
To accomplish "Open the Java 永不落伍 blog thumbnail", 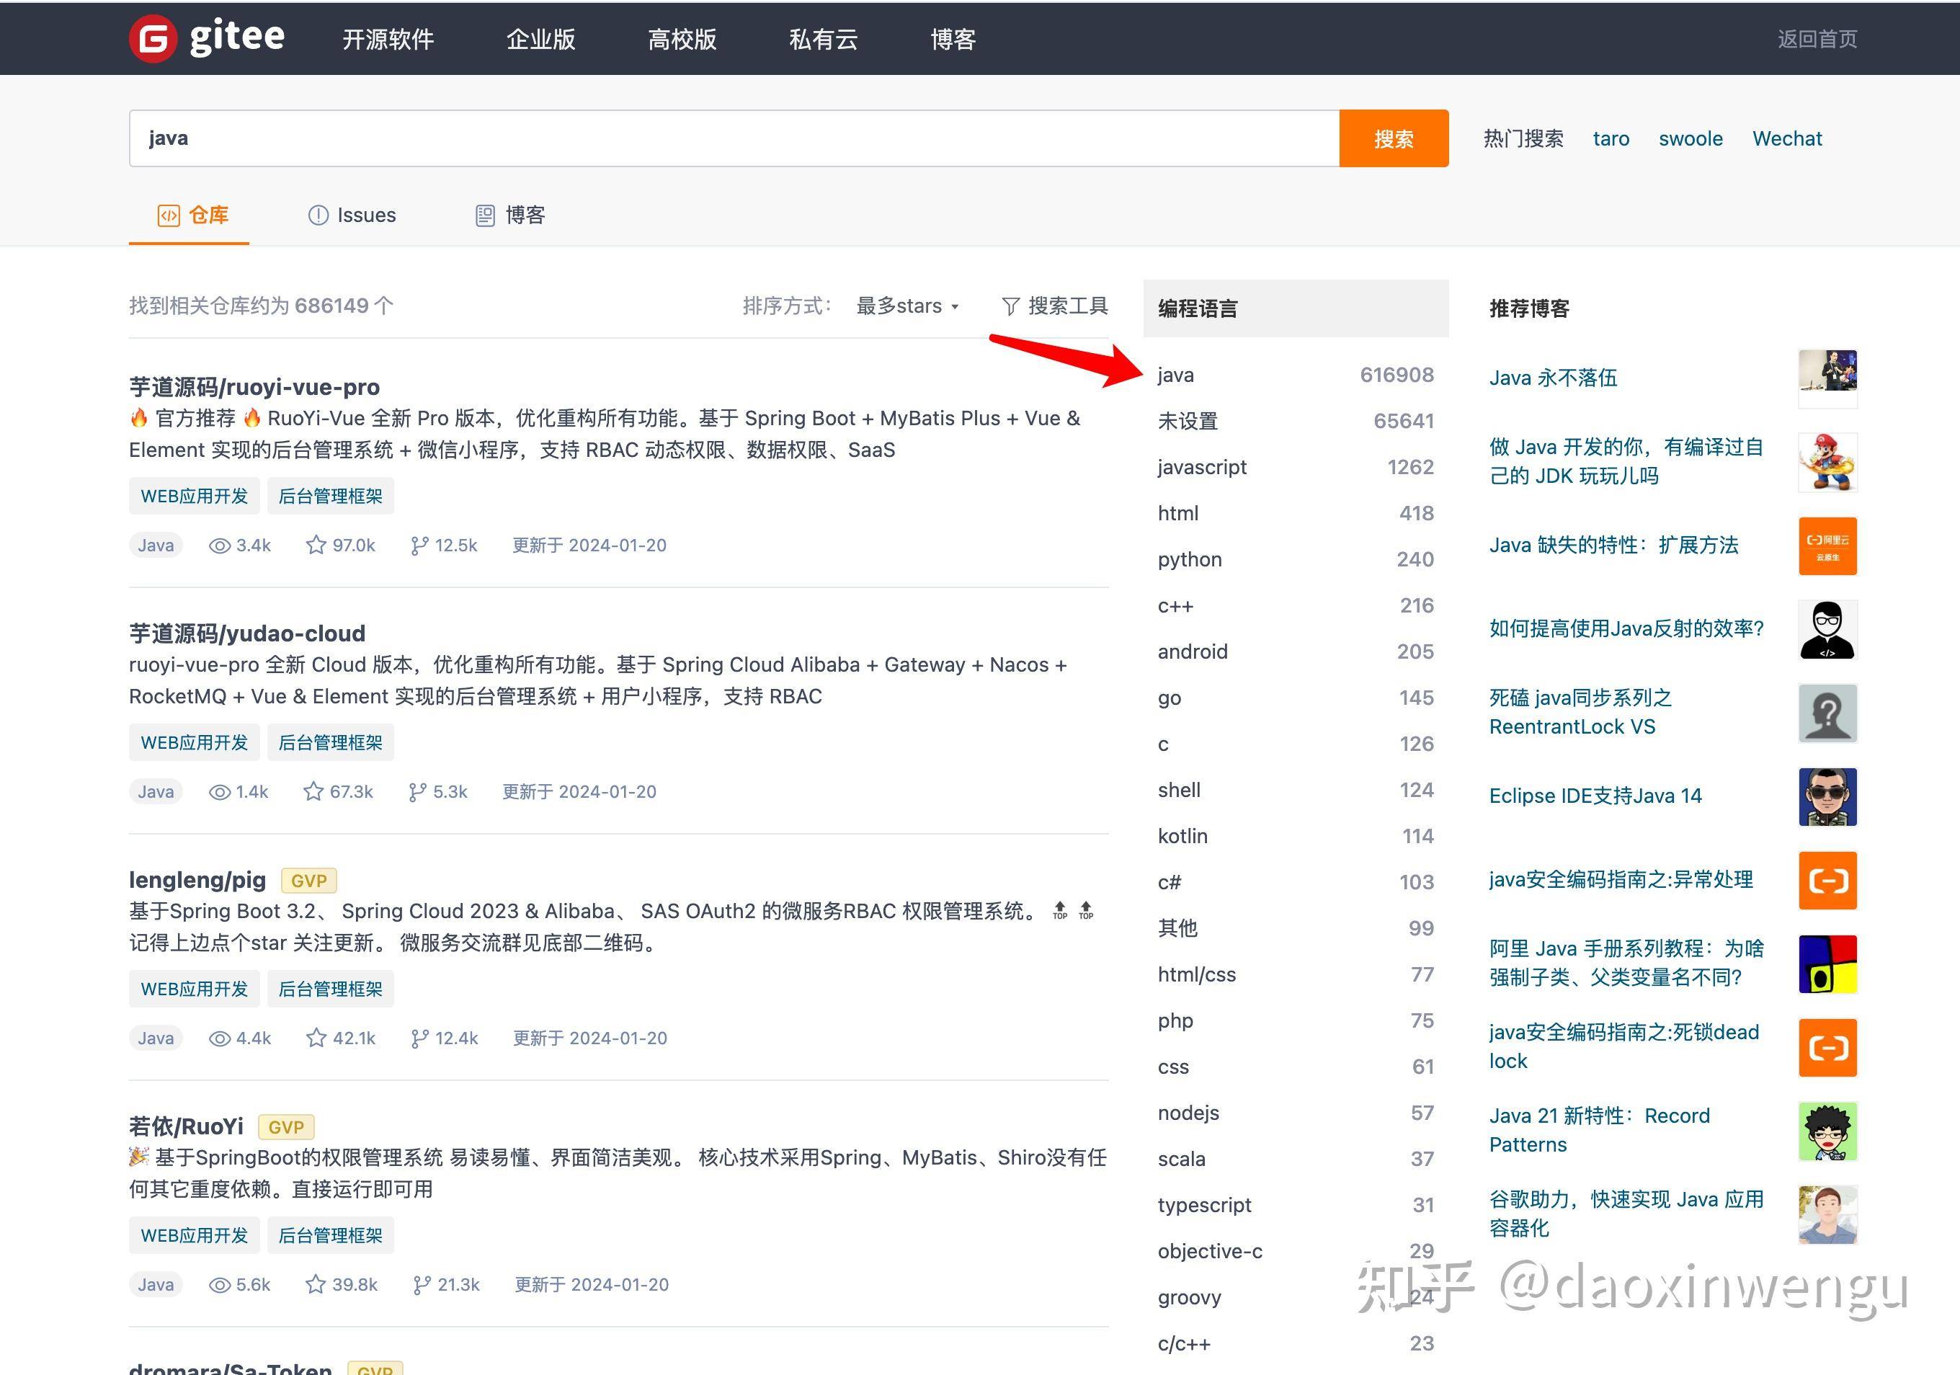I will point(1827,378).
